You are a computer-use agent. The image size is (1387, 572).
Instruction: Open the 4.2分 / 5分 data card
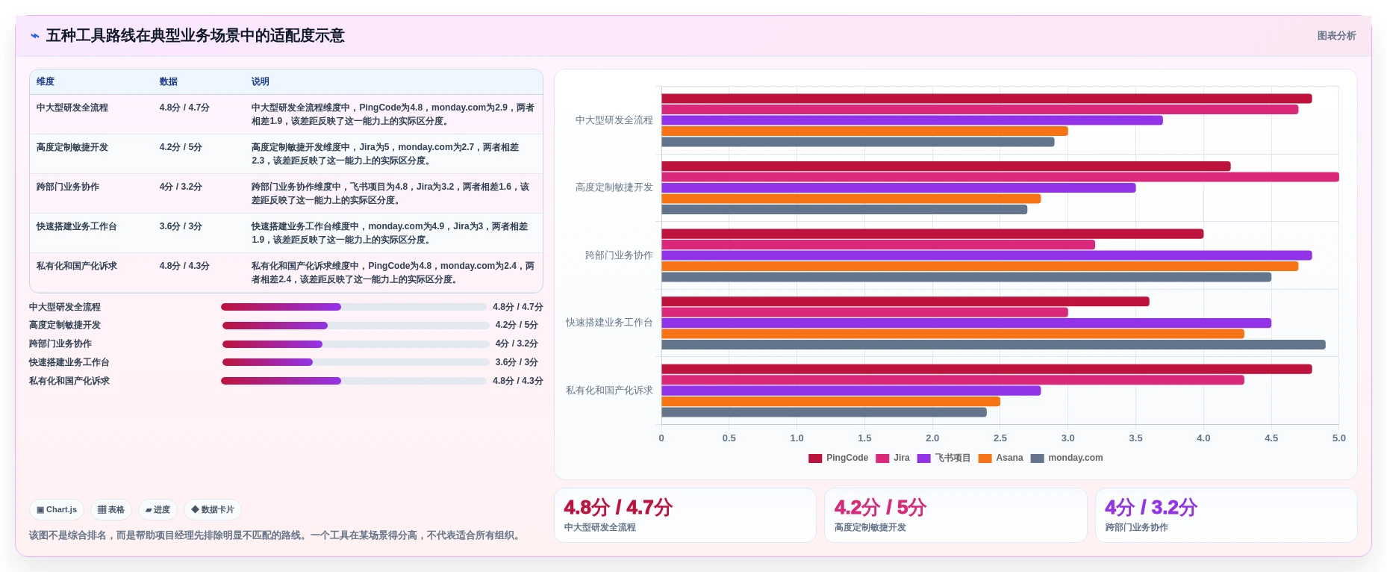tap(956, 515)
